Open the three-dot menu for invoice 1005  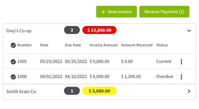181,62
